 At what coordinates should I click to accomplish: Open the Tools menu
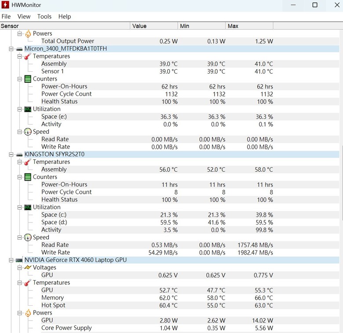coord(44,16)
